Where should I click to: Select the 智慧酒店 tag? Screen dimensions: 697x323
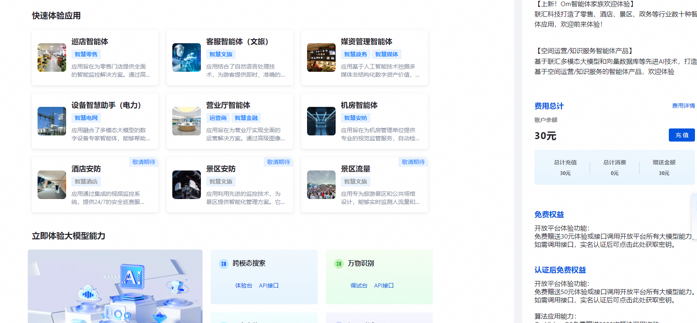[86, 181]
